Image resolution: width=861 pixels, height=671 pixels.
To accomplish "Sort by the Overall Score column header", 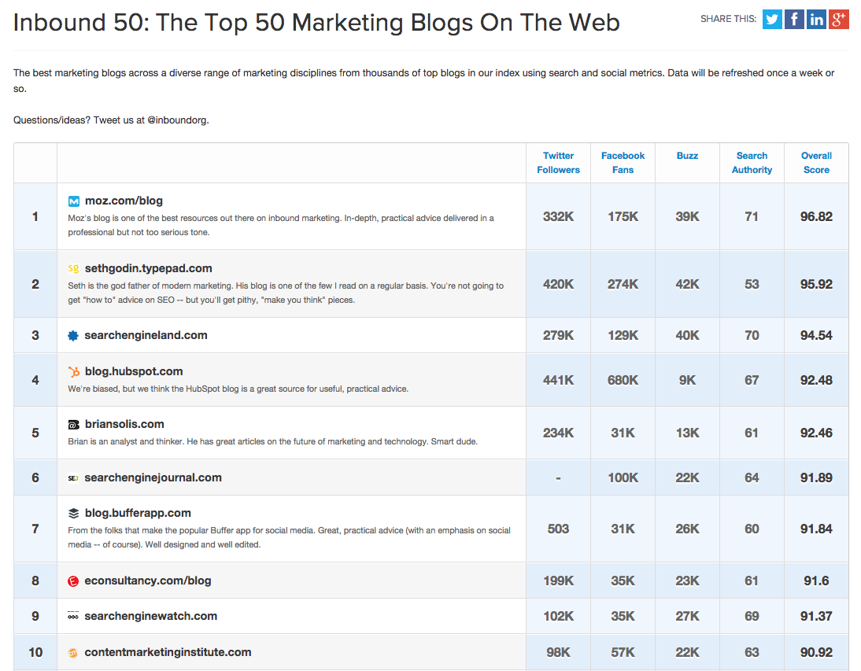I will pos(816,162).
